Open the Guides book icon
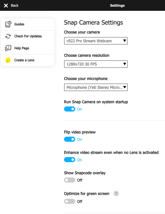 pyautogui.click(x=8, y=24)
